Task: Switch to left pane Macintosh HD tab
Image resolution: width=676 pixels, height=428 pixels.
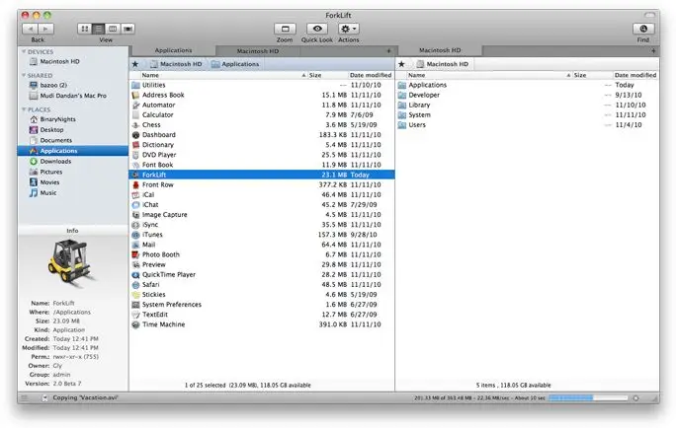Action: [258, 51]
